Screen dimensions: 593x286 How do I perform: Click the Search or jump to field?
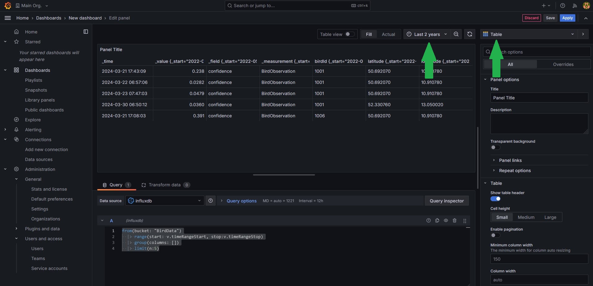click(x=297, y=6)
